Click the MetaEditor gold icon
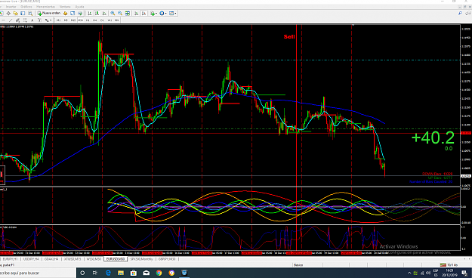The width and height of the screenshot is (472, 278). [x=65, y=14]
